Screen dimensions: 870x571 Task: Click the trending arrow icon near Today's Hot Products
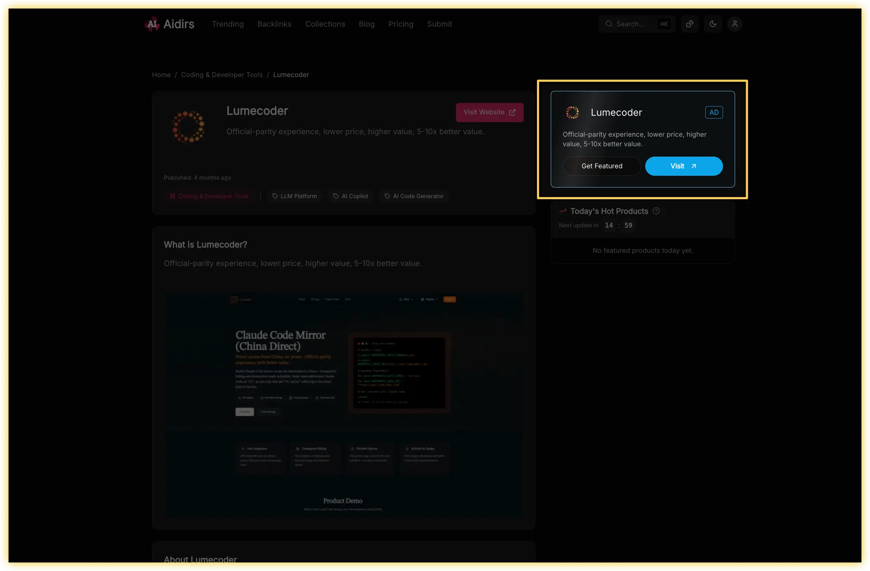(563, 211)
